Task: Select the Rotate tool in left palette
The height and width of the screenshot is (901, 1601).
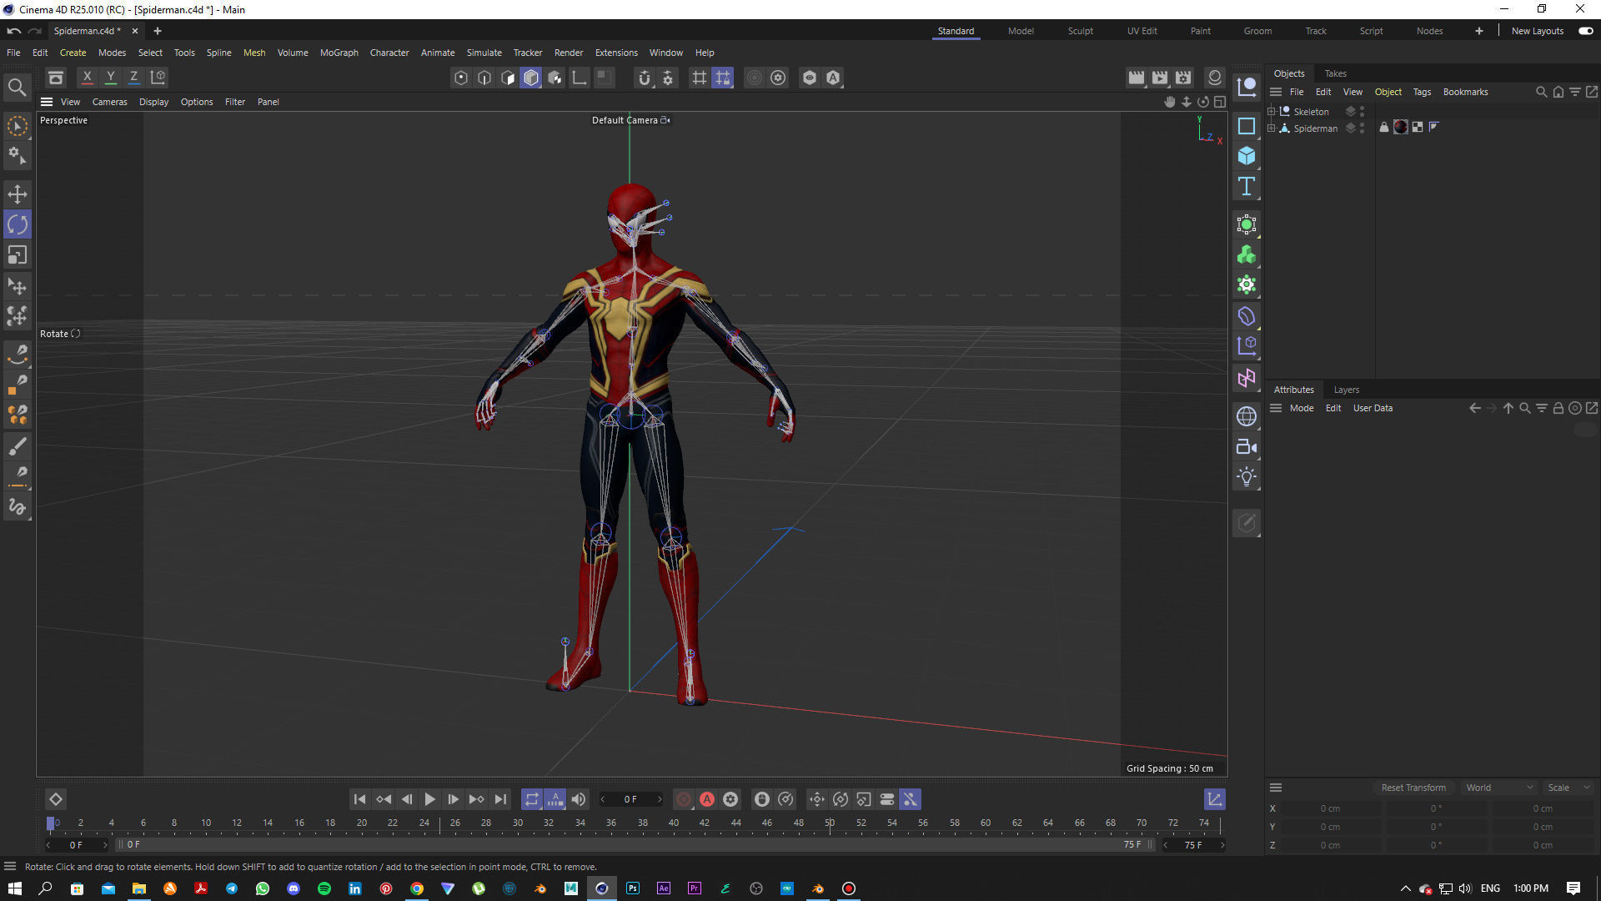Action: [18, 224]
